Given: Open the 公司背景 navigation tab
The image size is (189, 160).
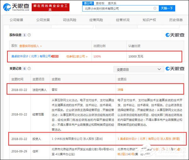Looking at the screenshot, I should [x=16, y=20].
